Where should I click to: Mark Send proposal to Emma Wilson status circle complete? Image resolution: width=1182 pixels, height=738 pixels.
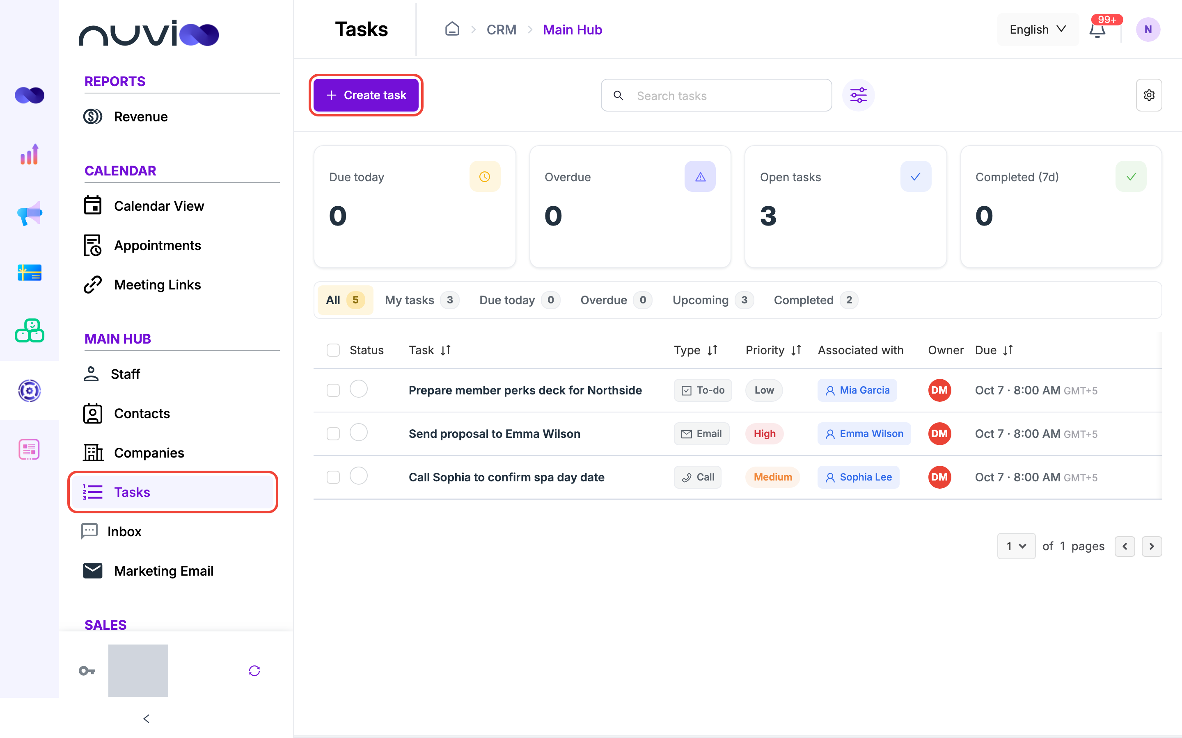click(x=359, y=433)
